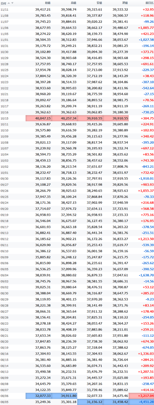Screen dimensions: 154x405
Task: Select opening value 37,714.07 on 09/20
Action: click(43, 208)
